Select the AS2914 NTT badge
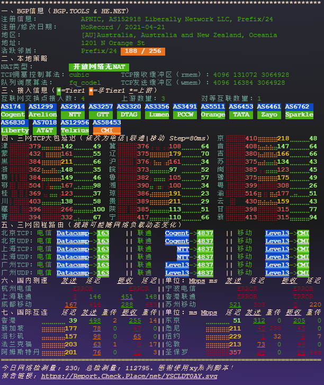This screenshot has width=324, height=385. click(73, 111)
